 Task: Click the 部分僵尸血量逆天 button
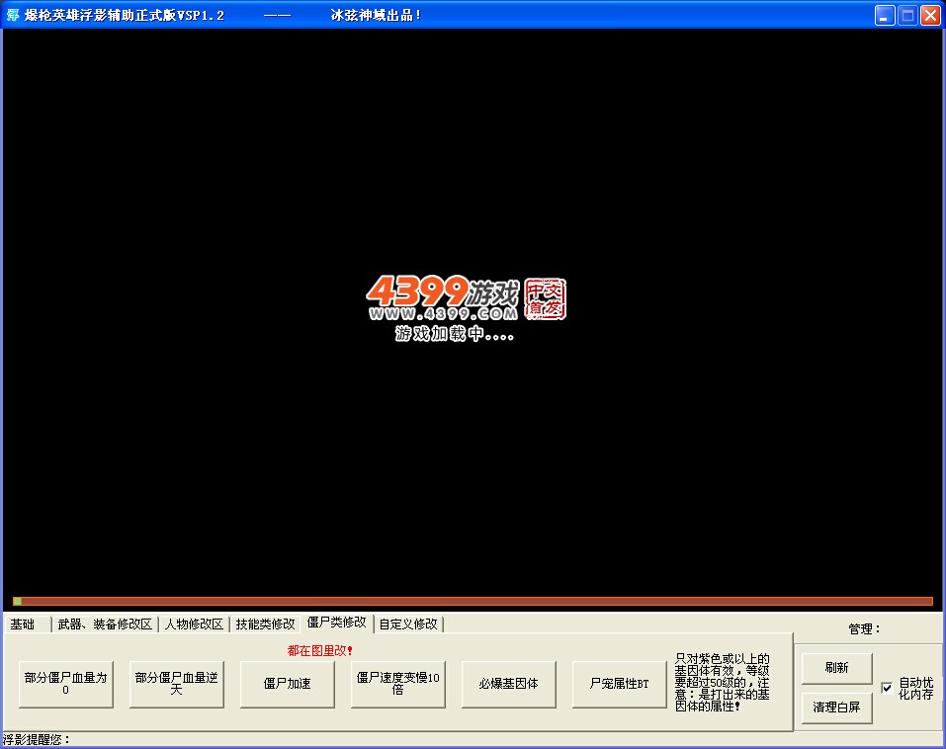click(177, 684)
